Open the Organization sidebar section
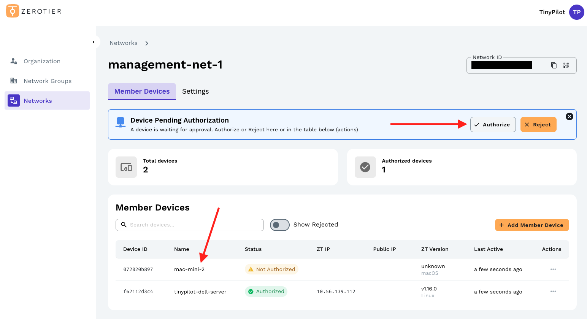587x319 pixels. 42,61
